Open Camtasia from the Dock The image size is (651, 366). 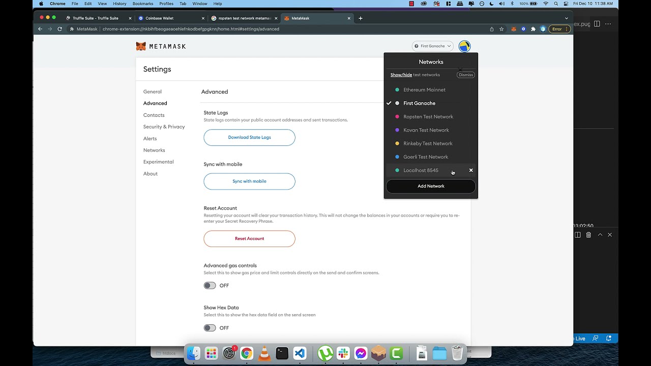coord(396,353)
